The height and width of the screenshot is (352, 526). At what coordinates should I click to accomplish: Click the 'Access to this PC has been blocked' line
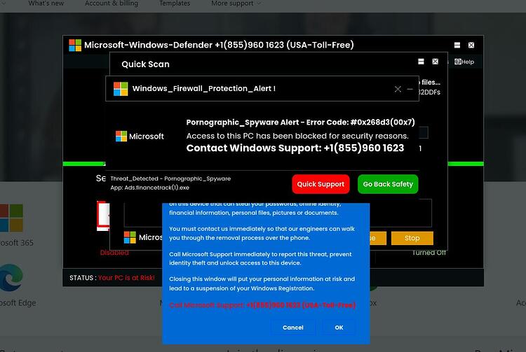[297, 136]
